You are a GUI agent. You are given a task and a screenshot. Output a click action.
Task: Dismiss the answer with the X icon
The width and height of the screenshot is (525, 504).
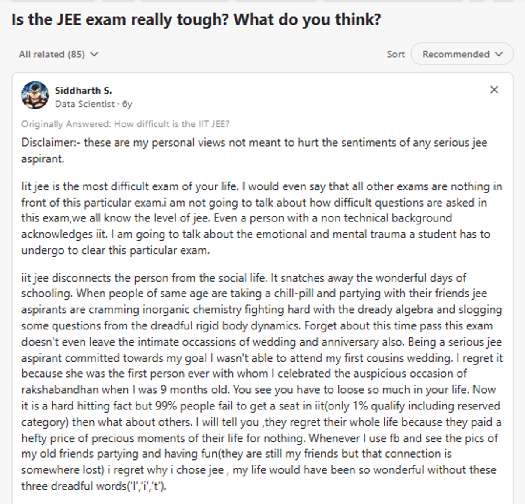point(494,90)
